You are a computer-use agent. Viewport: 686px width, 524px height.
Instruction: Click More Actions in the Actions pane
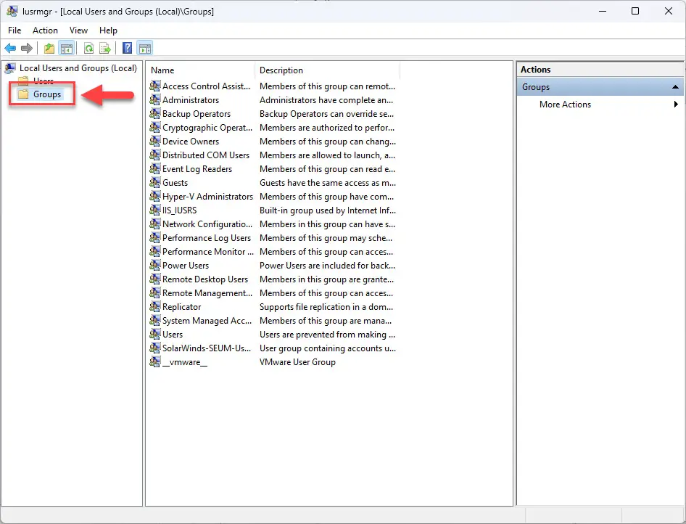565,105
